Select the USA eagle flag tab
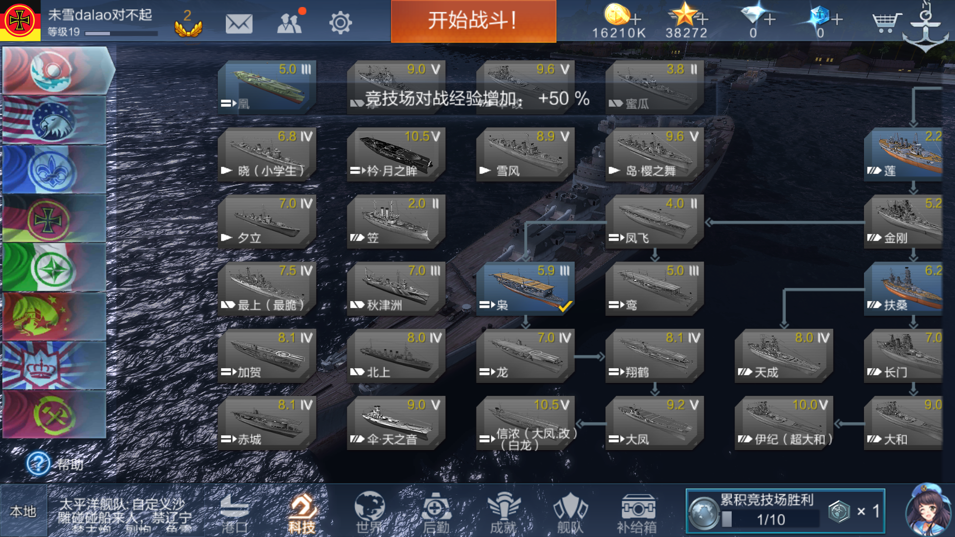 55,120
